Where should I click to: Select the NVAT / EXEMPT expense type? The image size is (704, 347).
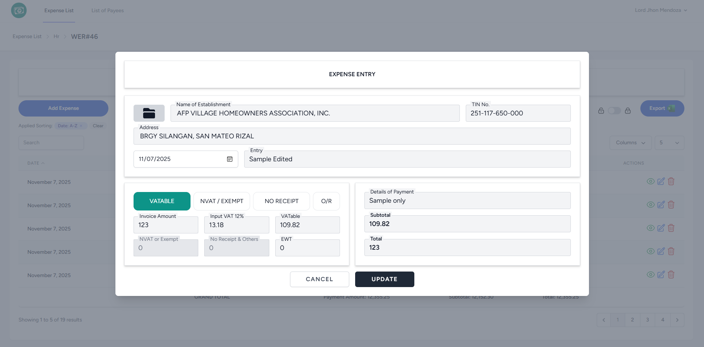coord(222,201)
